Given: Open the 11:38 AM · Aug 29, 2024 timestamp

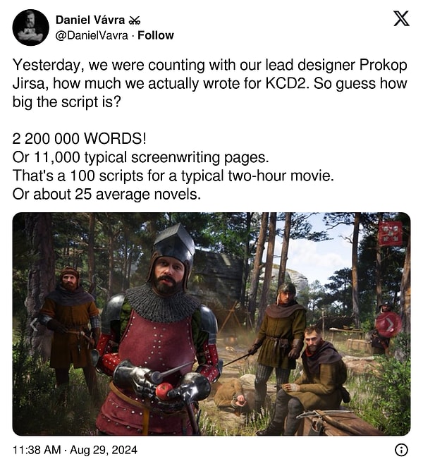Looking at the screenshot, I should point(75,450).
